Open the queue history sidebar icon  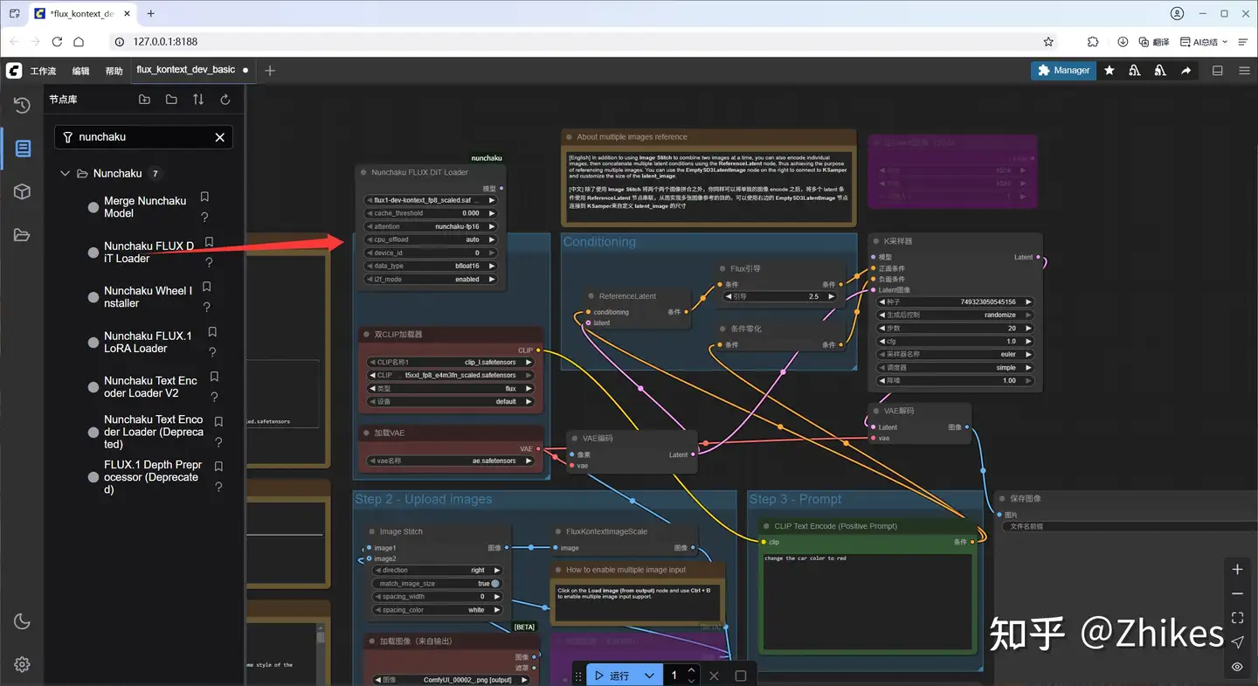pos(22,105)
